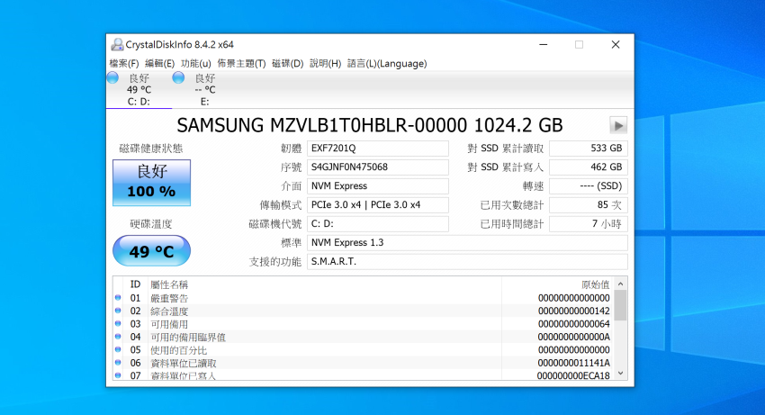Click the 49 °C temperature button
765x415 pixels.
click(x=152, y=251)
